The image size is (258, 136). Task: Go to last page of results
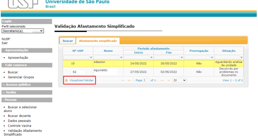169,80
